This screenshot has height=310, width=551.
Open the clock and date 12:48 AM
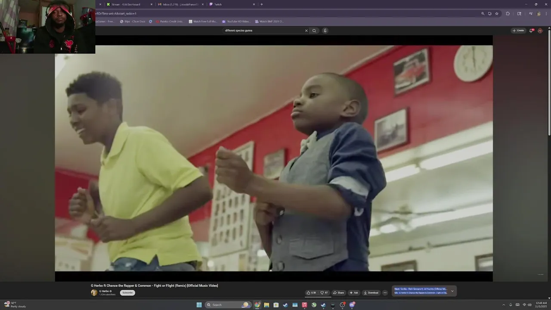point(541,305)
